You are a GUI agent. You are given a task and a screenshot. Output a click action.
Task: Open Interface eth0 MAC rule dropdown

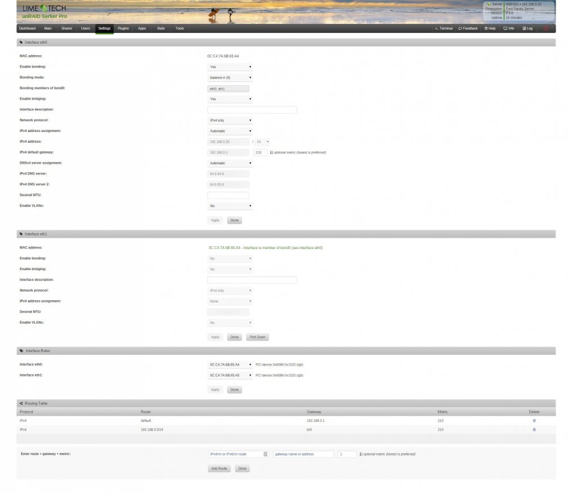coord(230,364)
